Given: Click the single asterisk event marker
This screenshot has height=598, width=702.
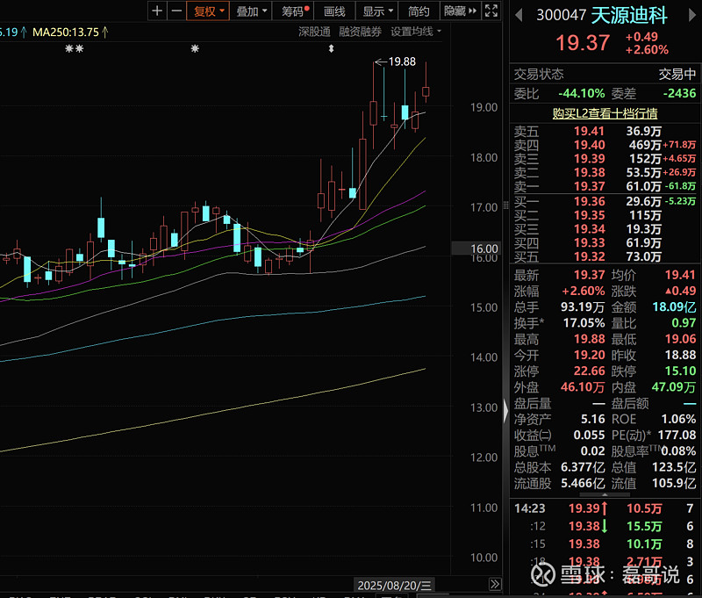Looking at the screenshot, I should (195, 48).
